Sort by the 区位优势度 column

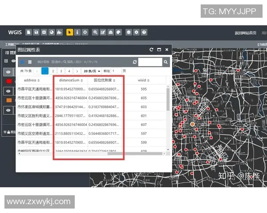(x=114, y=80)
